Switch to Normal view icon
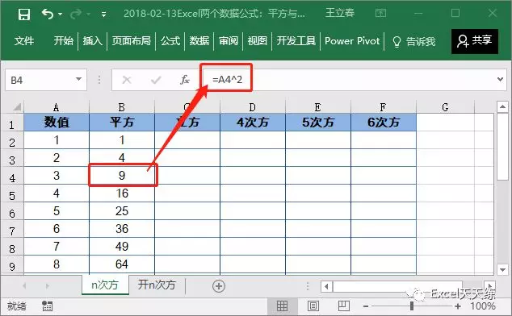Image resolution: width=512 pixels, height=316 pixels. [282, 306]
